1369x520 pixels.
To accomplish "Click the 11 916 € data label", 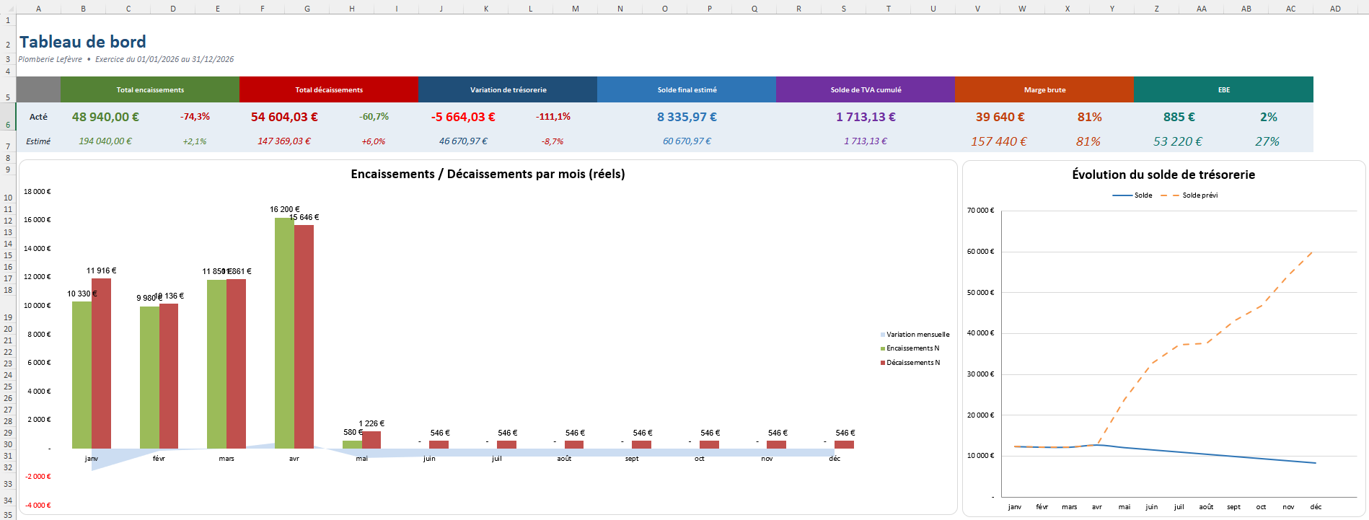I will click(x=101, y=270).
